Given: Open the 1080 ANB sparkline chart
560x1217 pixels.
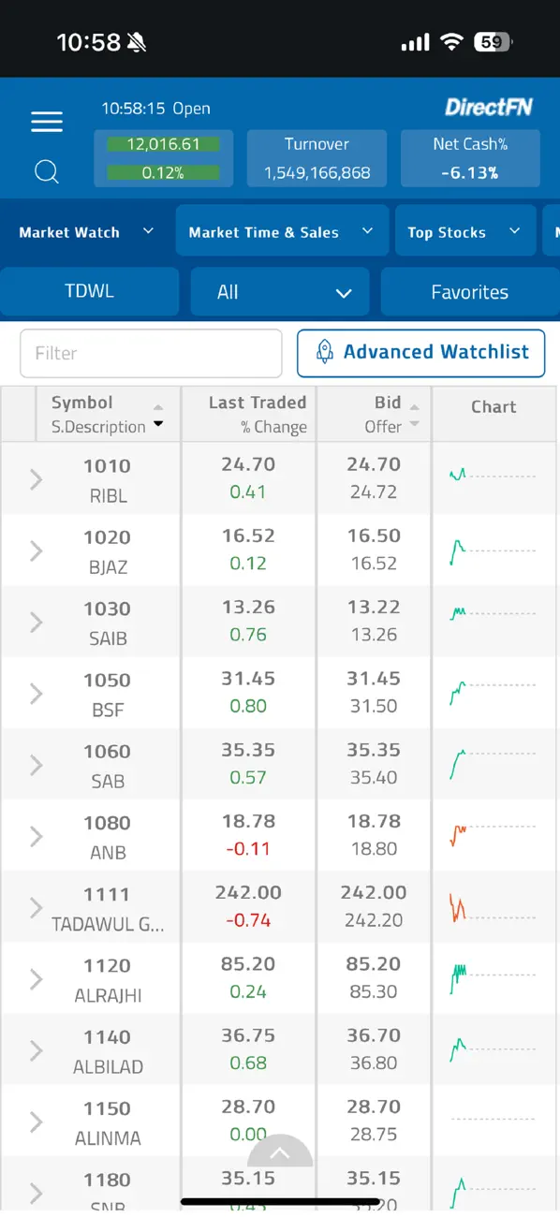Looking at the screenshot, I should [494, 835].
